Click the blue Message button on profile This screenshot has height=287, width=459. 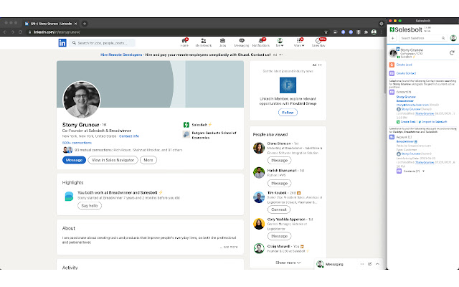tap(74, 160)
